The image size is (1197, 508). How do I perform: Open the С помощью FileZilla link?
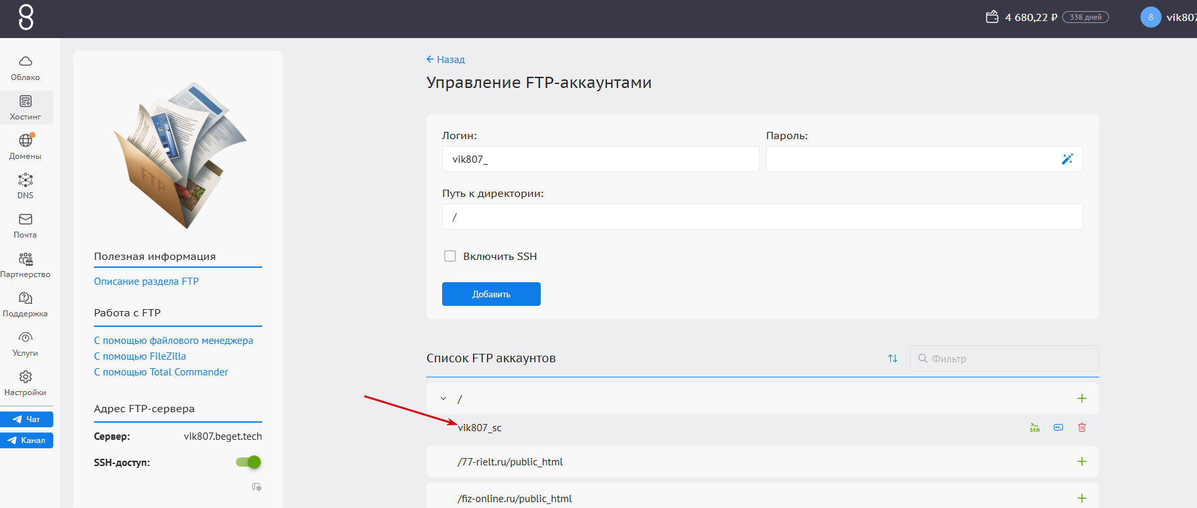(x=140, y=356)
